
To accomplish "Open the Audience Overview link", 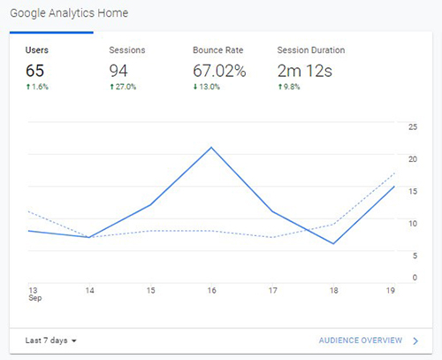I will click(361, 341).
